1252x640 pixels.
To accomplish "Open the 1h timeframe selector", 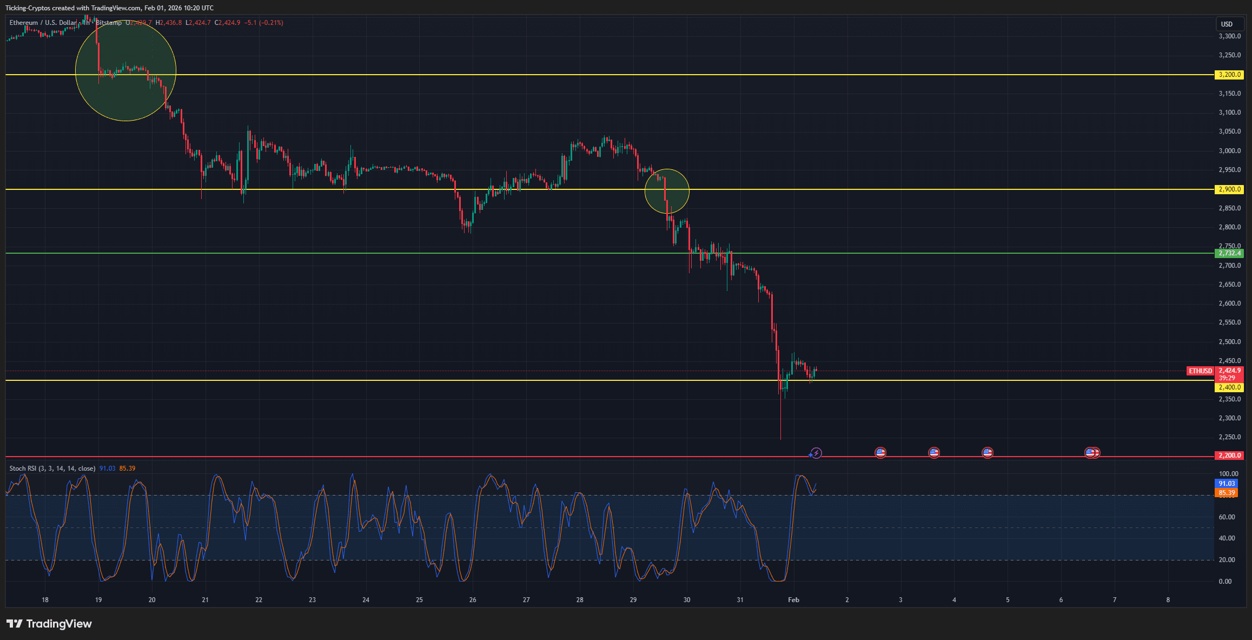I will 87,23.
